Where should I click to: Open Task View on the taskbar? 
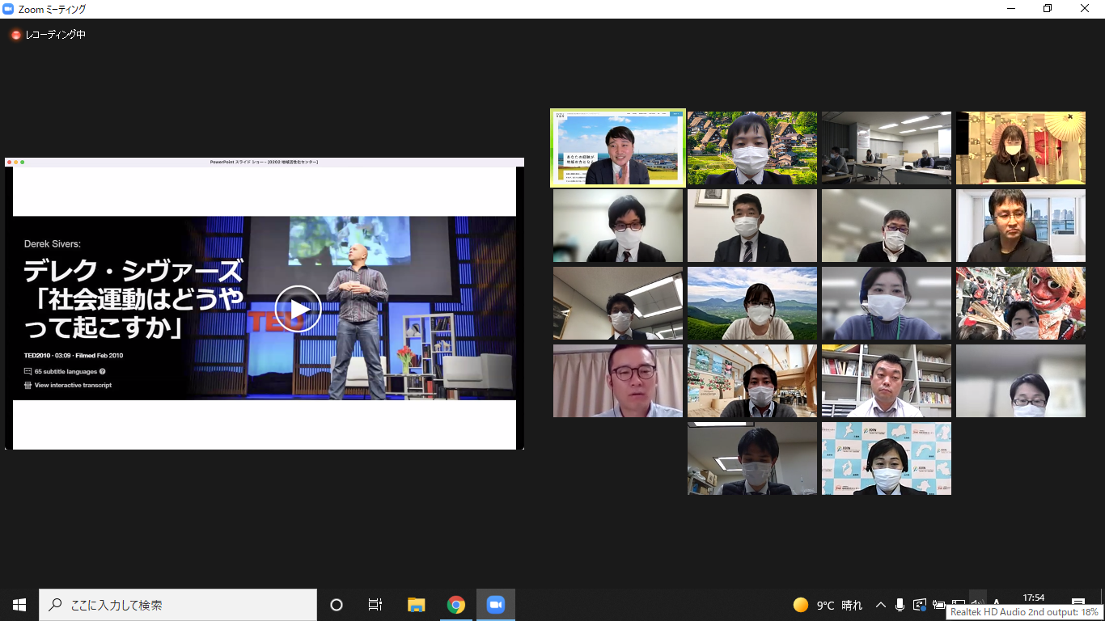[x=375, y=605]
